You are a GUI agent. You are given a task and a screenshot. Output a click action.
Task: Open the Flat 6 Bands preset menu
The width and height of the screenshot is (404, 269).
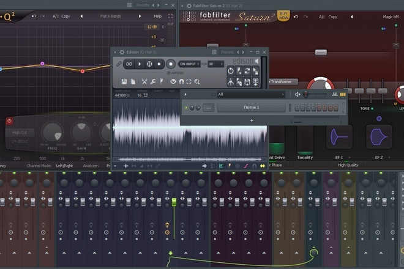point(111,17)
